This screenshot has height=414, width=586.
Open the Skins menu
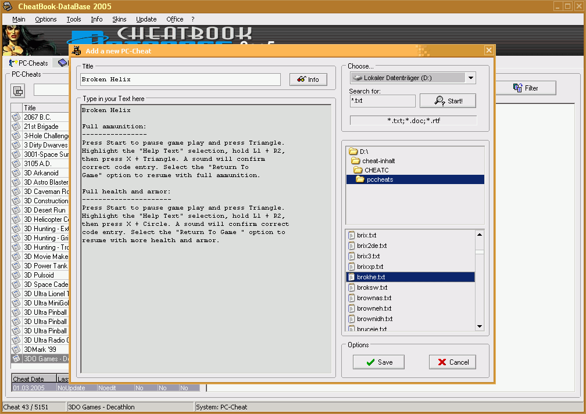click(119, 19)
